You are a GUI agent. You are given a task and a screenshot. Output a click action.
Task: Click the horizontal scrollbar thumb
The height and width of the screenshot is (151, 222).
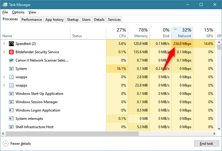point(72,134)
